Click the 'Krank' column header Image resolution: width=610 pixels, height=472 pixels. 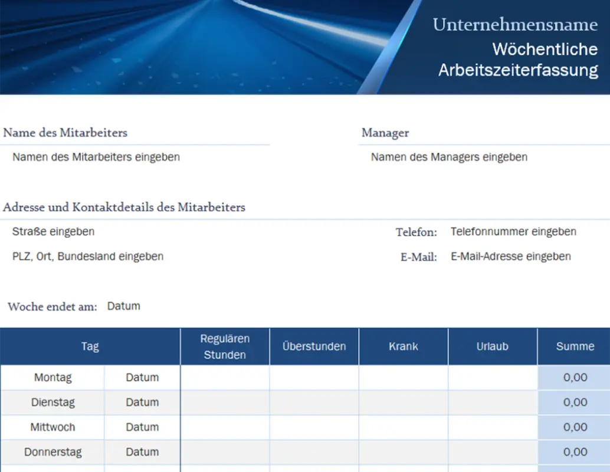click(404, 346)
